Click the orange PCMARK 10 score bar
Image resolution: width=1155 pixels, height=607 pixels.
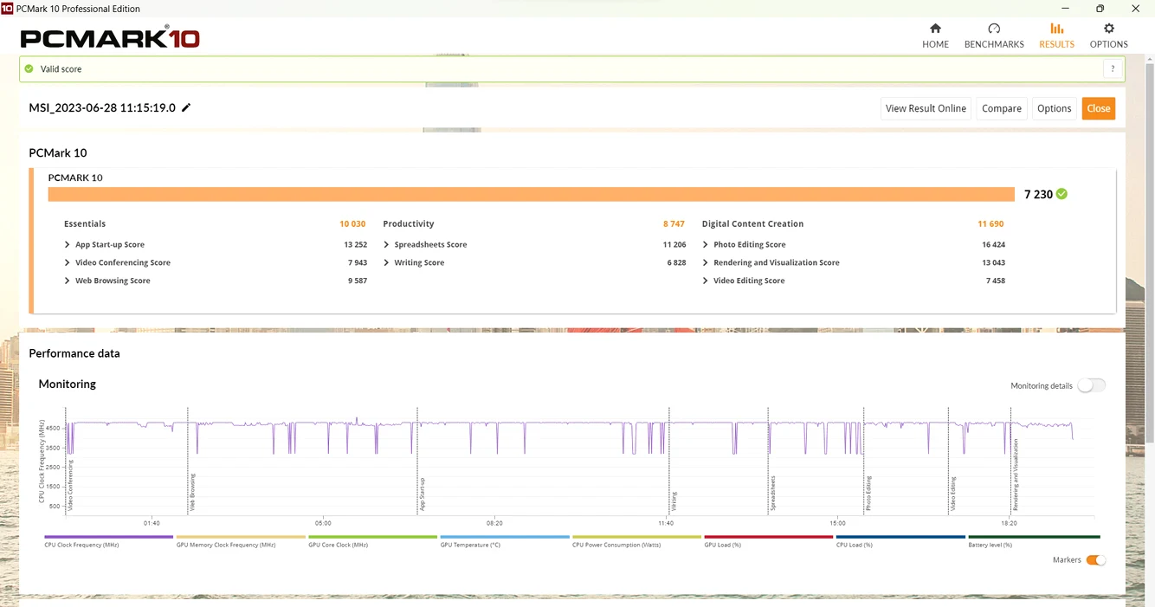tap(531, 194)
